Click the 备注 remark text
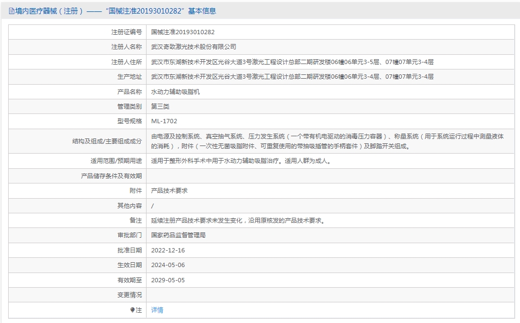This screenshot has width=520, height=323. tap(238, 220)
